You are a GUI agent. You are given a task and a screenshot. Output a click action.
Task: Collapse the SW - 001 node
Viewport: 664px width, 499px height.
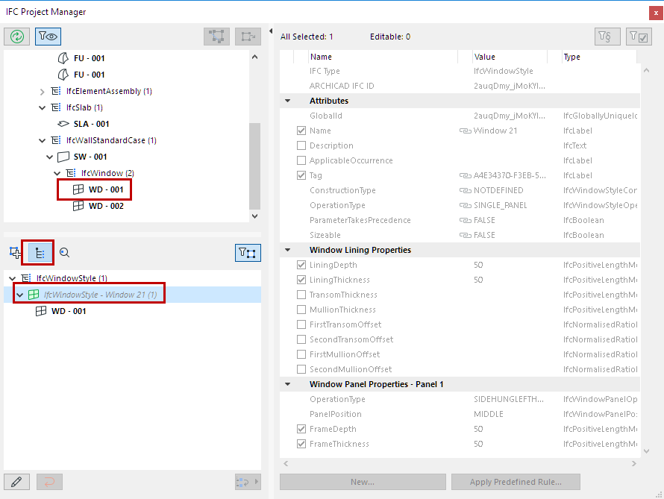[x=49, y=157]
